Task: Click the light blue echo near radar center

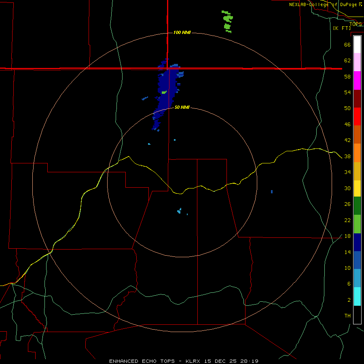Action: [179, 211]
